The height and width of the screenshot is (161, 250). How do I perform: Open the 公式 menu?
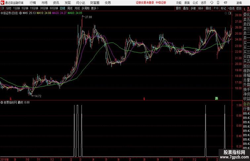[195, 3]
